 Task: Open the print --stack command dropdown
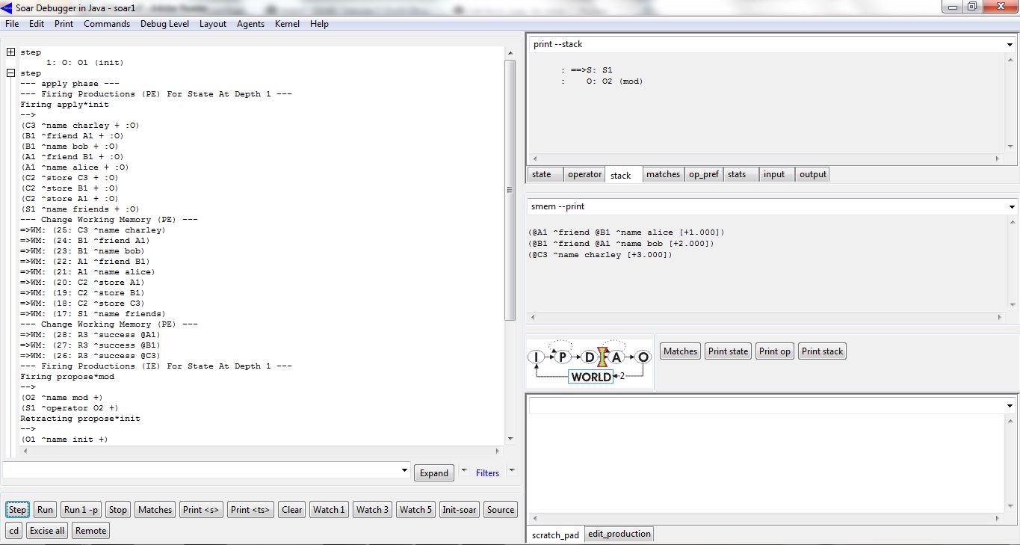click(1011, 45)
